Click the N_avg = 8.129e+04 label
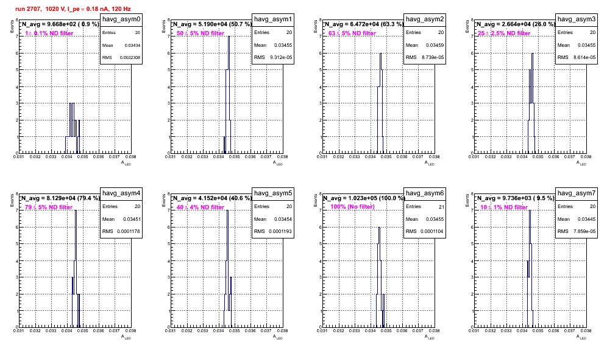The image size is (607, 348). coord(60,198)
